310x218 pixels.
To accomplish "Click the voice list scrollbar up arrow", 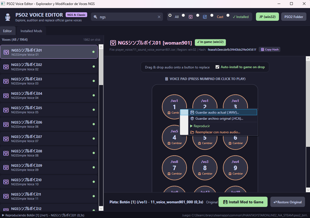I will coord(101,47).
